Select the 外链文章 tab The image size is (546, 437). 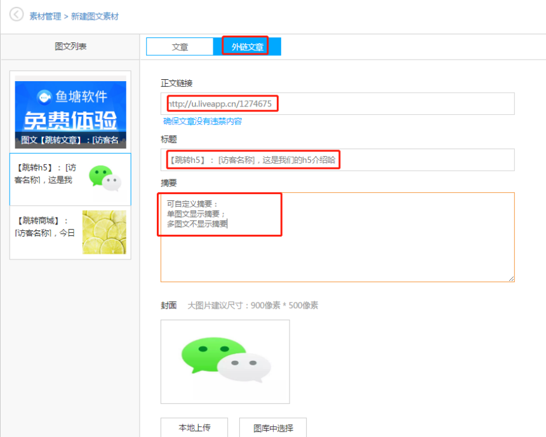(x=247, y=47)
